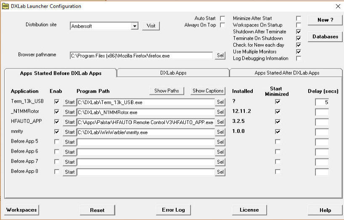Uncheck Shutdown After Terminate
Screen dimensions: 344x220
coord(299,32)
